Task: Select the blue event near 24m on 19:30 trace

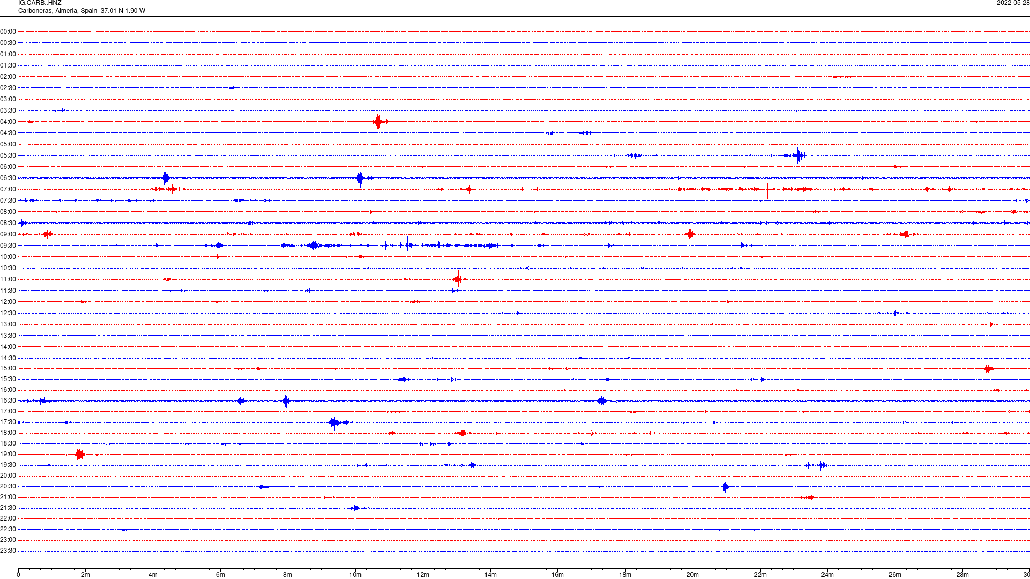Action: point(821,465)
